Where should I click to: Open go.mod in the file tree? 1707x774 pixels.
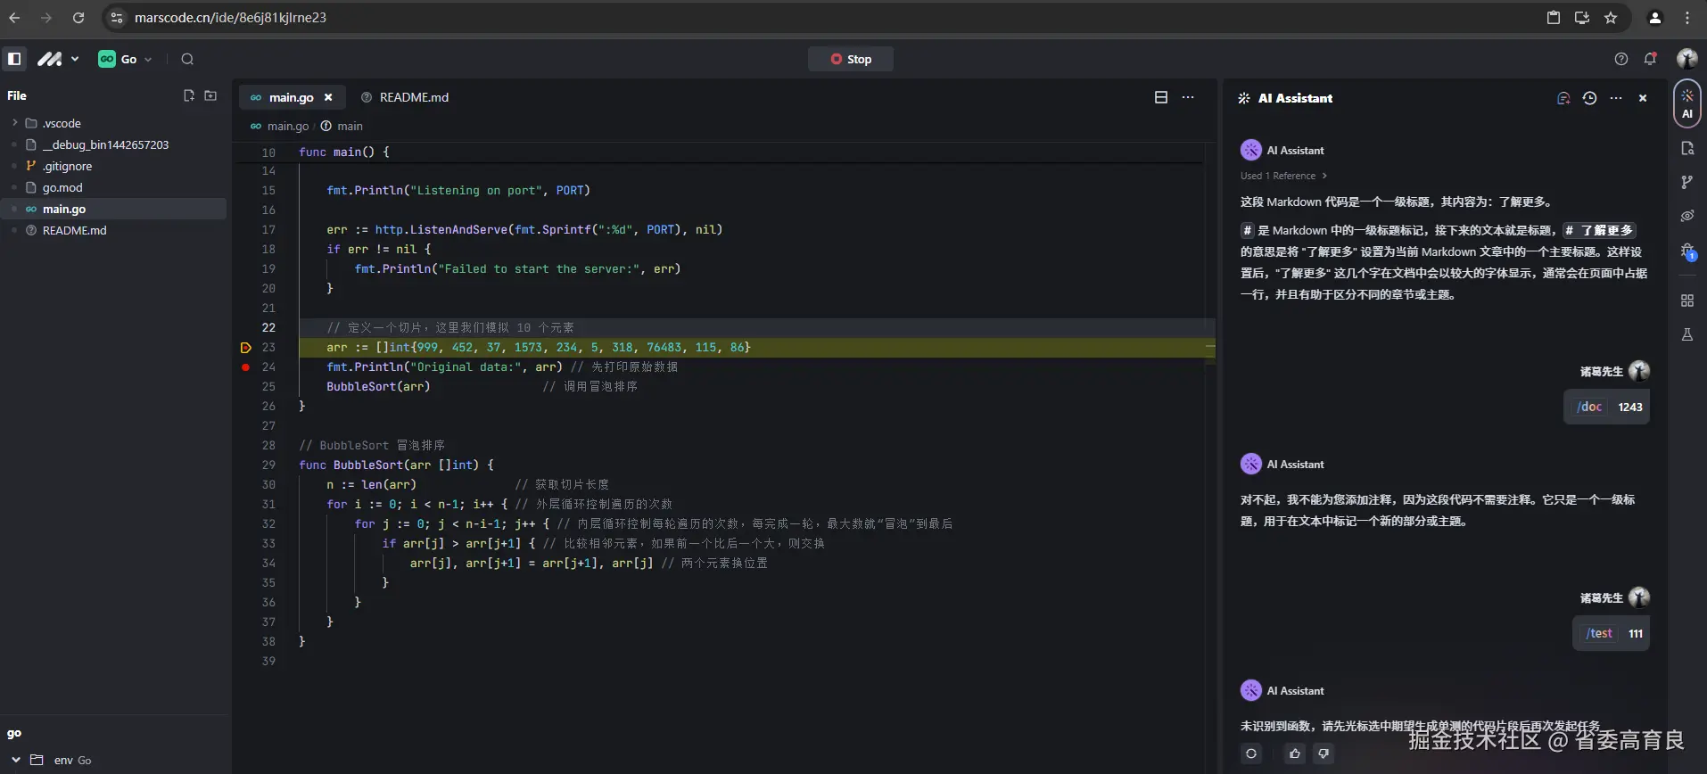(x=62, y=187)
